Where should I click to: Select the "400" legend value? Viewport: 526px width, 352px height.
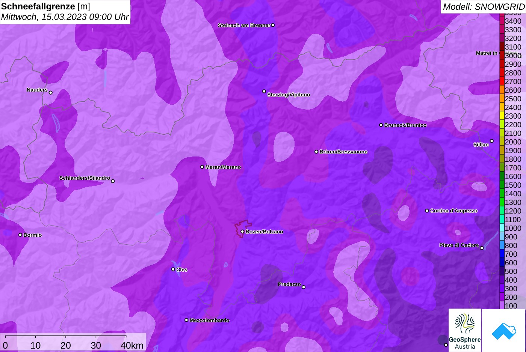[x=511, y=280]
